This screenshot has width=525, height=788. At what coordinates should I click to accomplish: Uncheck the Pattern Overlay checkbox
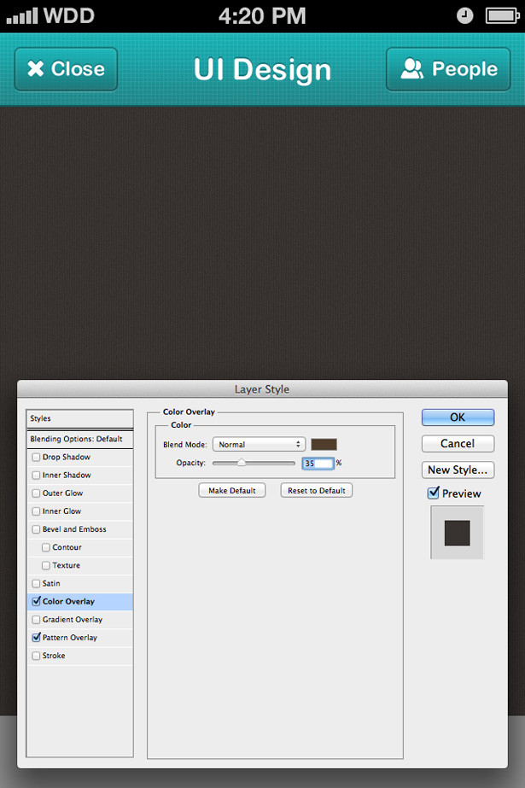click(36, 638)
